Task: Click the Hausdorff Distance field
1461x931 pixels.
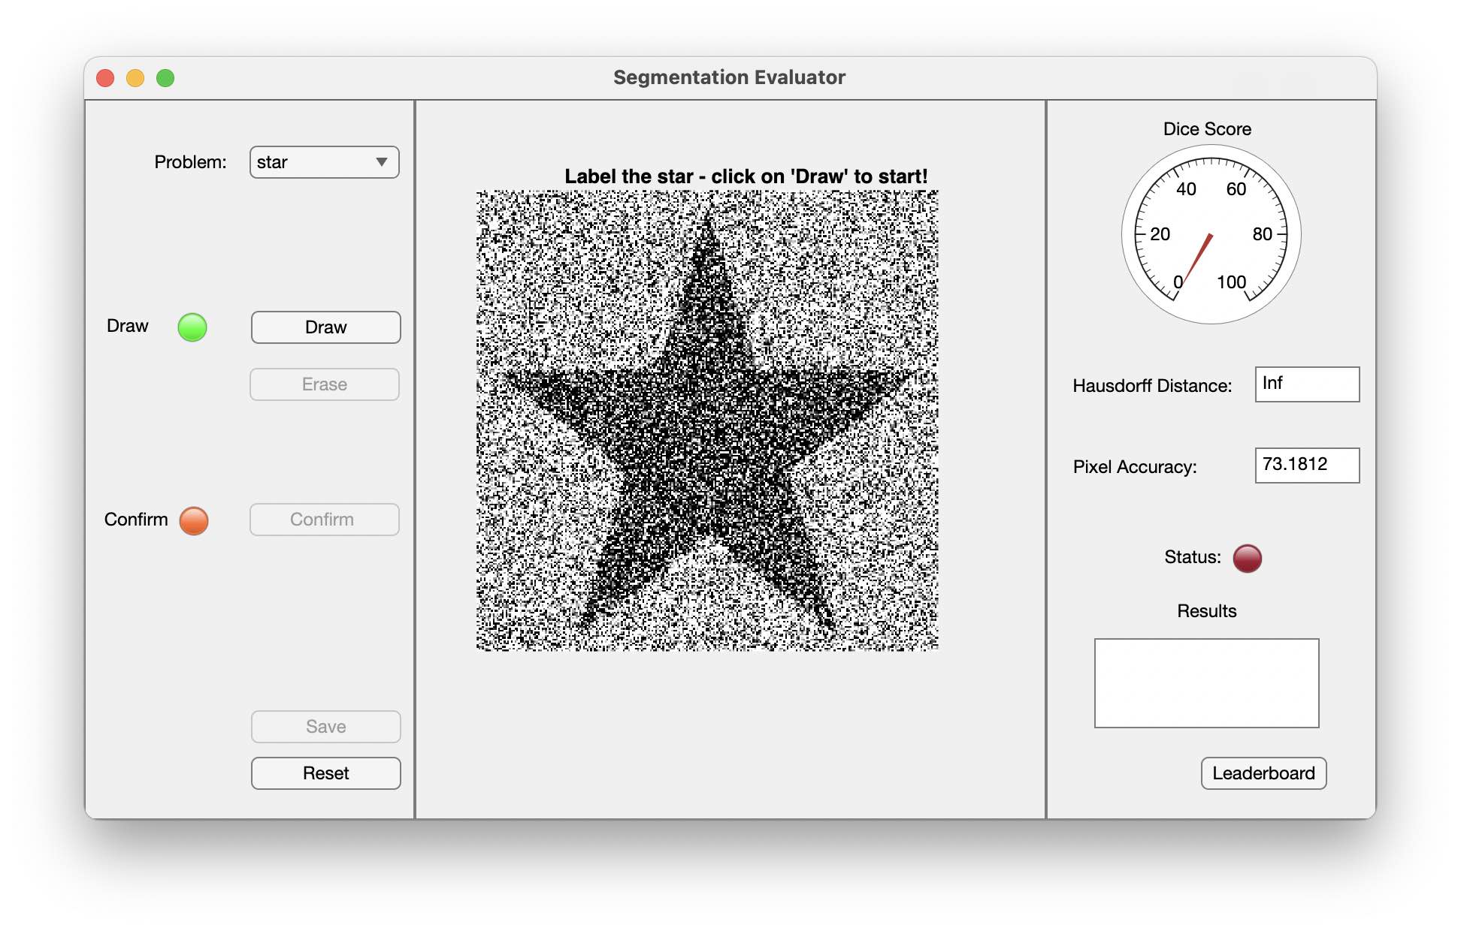Action: pyautogui.click(x=1306, y=384)
